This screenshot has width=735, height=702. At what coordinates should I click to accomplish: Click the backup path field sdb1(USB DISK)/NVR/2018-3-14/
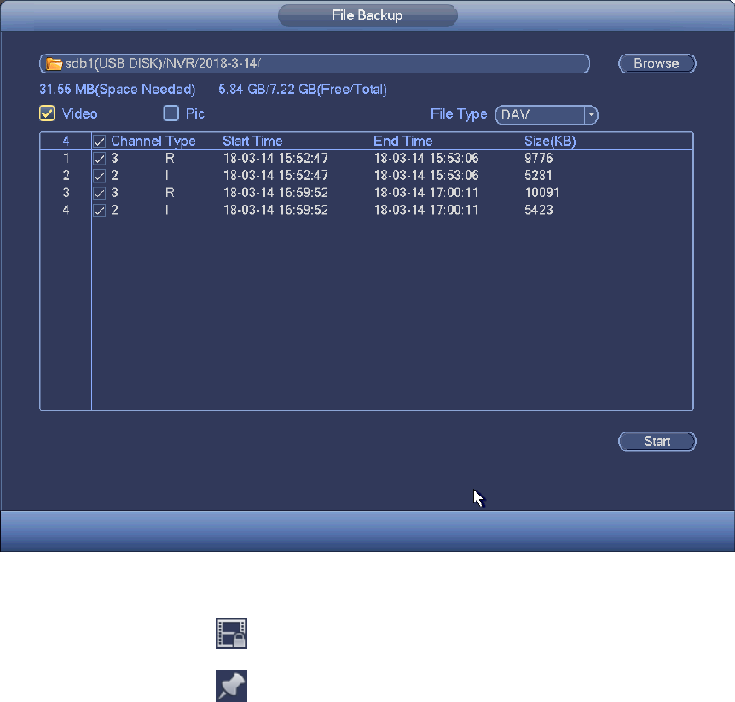(315, 64)
